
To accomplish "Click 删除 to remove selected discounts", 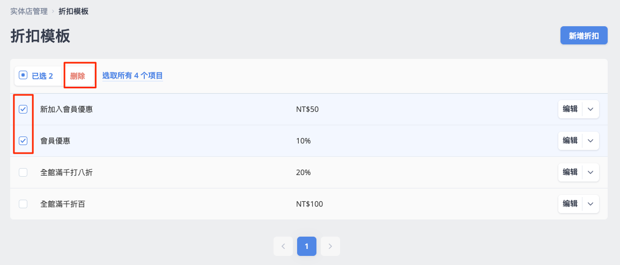I will tap(77, 76).
